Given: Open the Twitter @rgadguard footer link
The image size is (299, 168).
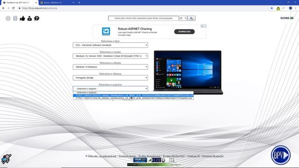Looking at the screenshot, I should pyautogui.click(x=149, y=156).
